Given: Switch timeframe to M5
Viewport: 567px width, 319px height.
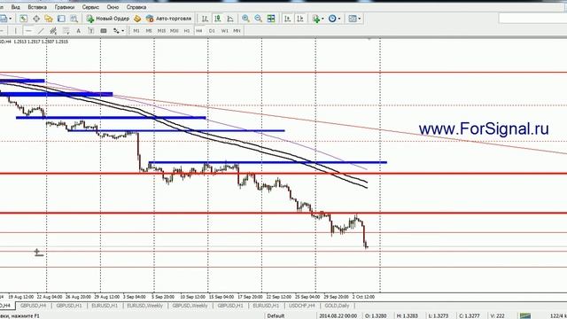Looking at the screenshot, I should click(x=149, y=31).
